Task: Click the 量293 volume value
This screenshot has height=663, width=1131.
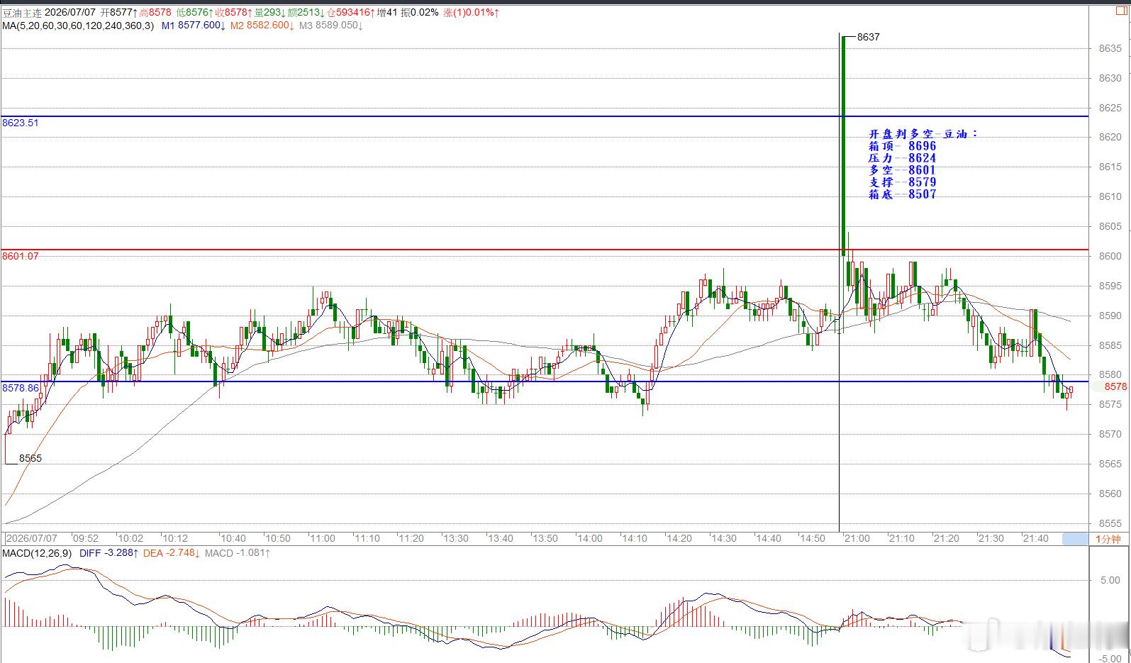Action: pos(269,13)
